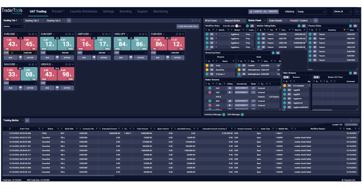Click the EUR/USD amount warning triangle
Image resolution: width=362 pixels, height=189 pixels.
(x=12, y=53)
